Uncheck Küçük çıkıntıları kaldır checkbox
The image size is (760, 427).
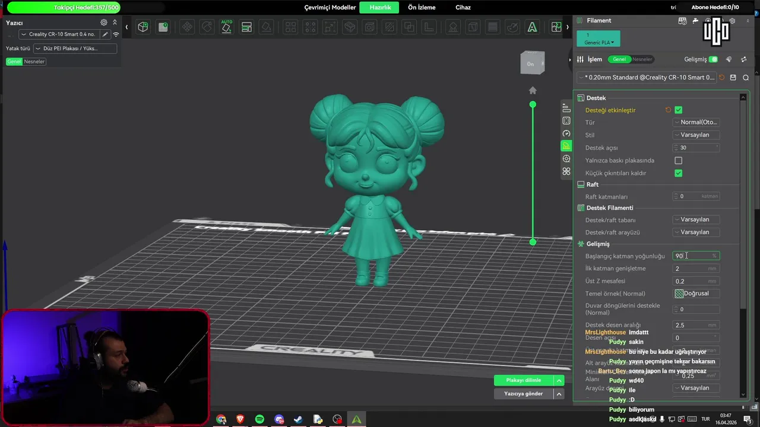pyautogui.click(x=679, y=173)
